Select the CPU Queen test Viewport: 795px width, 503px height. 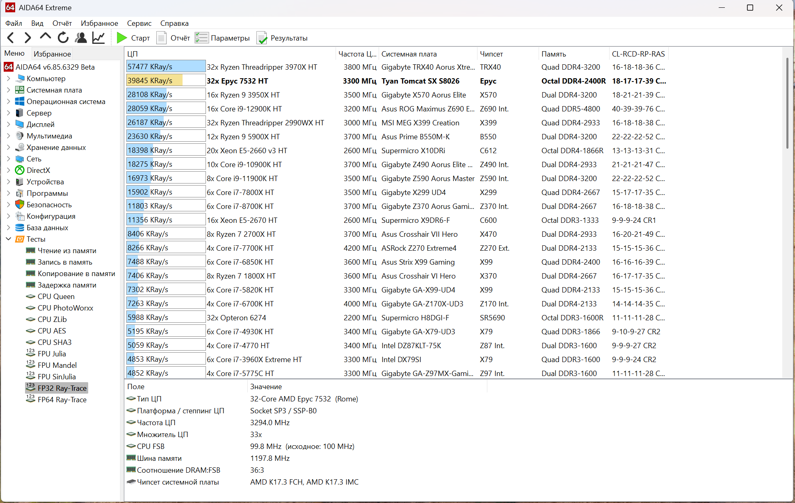pos(56,297)
